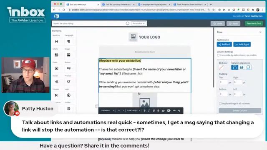This screenshot has width=267, height=150.
Task: Click the Right padding input
Action: pos(237,82)
